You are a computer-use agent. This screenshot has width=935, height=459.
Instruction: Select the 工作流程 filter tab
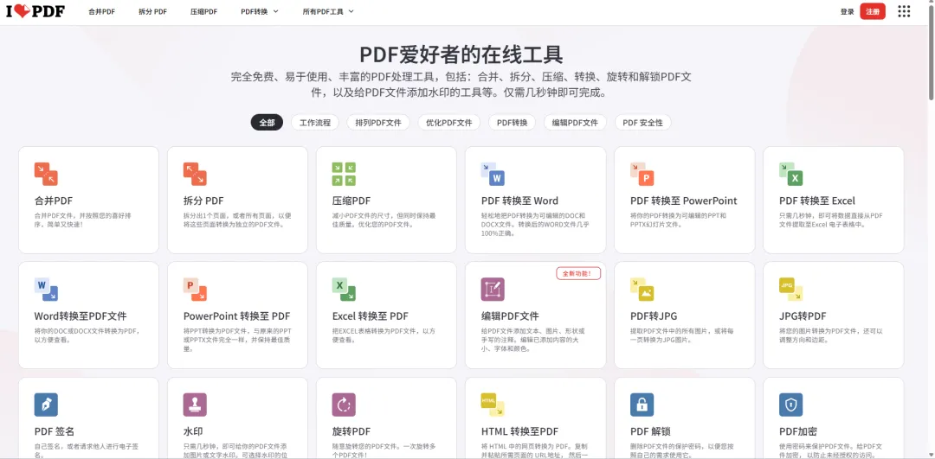(315, 123)
